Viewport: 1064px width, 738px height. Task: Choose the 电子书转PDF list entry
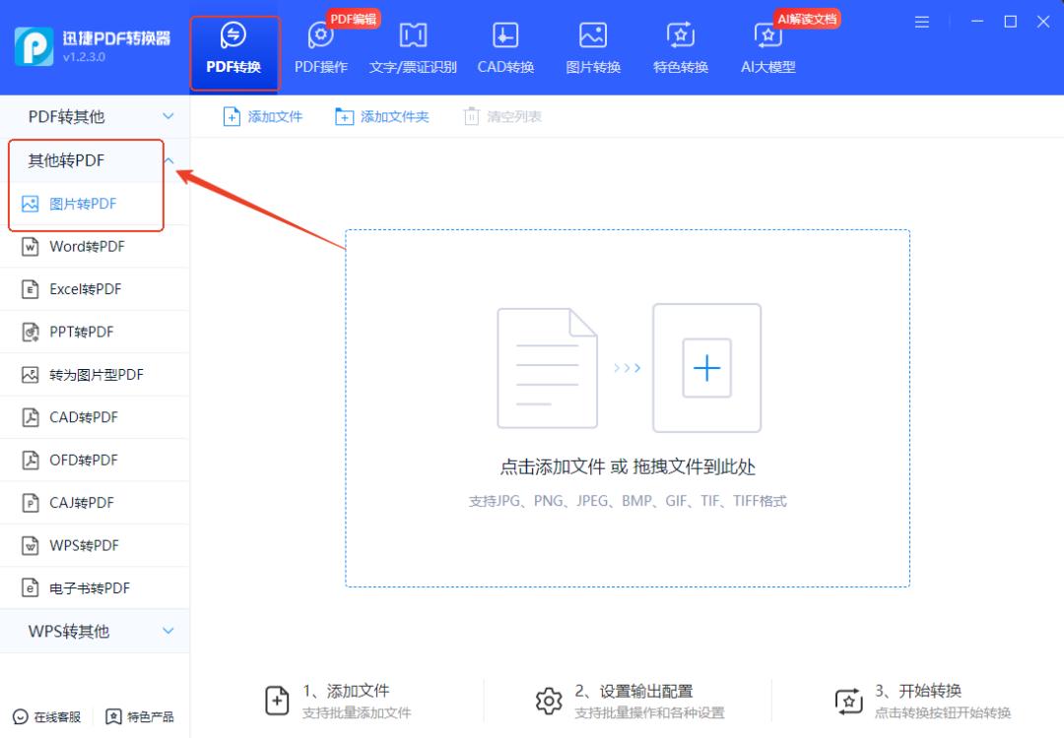pos(95,587)
